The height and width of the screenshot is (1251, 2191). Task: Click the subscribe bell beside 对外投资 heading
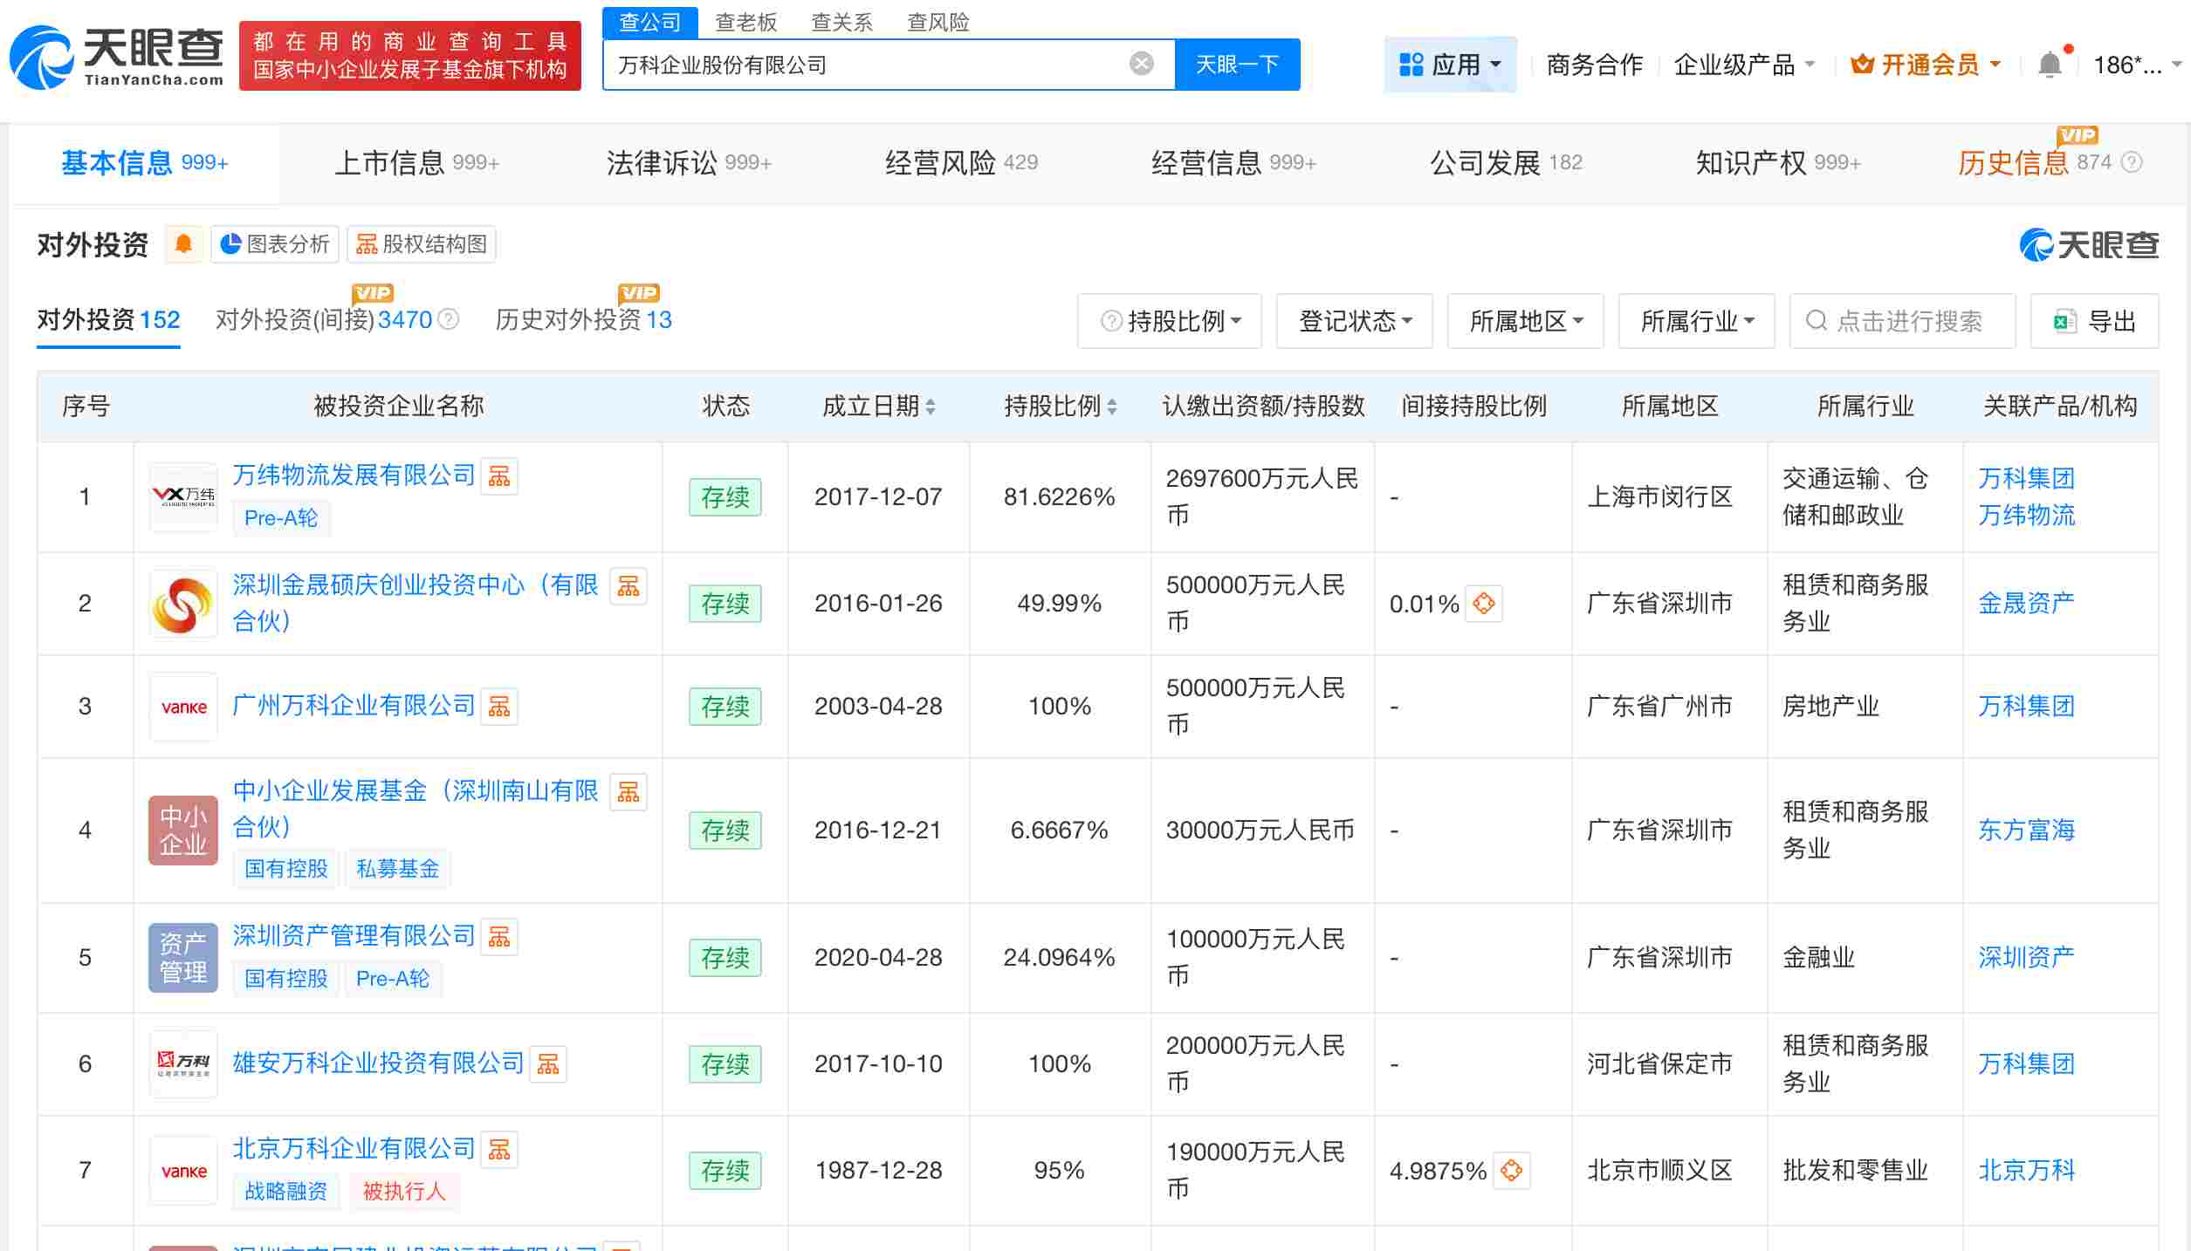[184, 244]
